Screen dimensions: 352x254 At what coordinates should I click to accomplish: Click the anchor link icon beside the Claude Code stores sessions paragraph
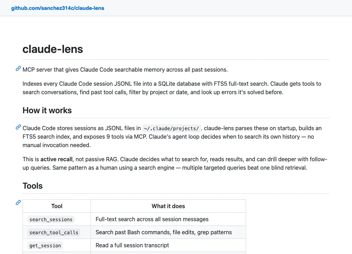pyautogui.click(x=18, y=127)
